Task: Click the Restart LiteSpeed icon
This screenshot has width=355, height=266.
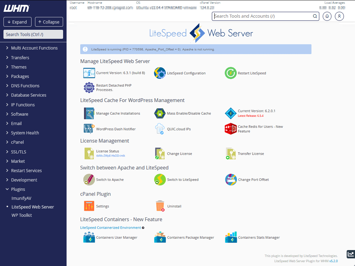Action: tap(231, 73)
